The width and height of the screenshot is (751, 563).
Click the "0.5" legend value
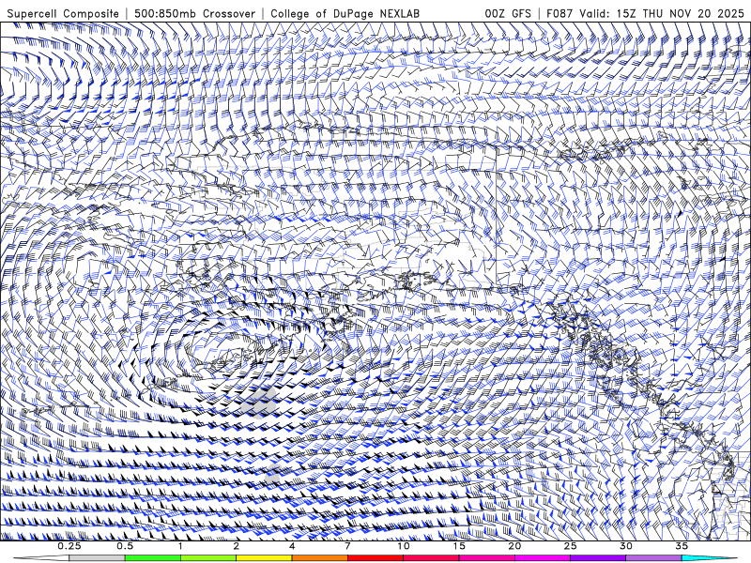(x=125, y=546)
